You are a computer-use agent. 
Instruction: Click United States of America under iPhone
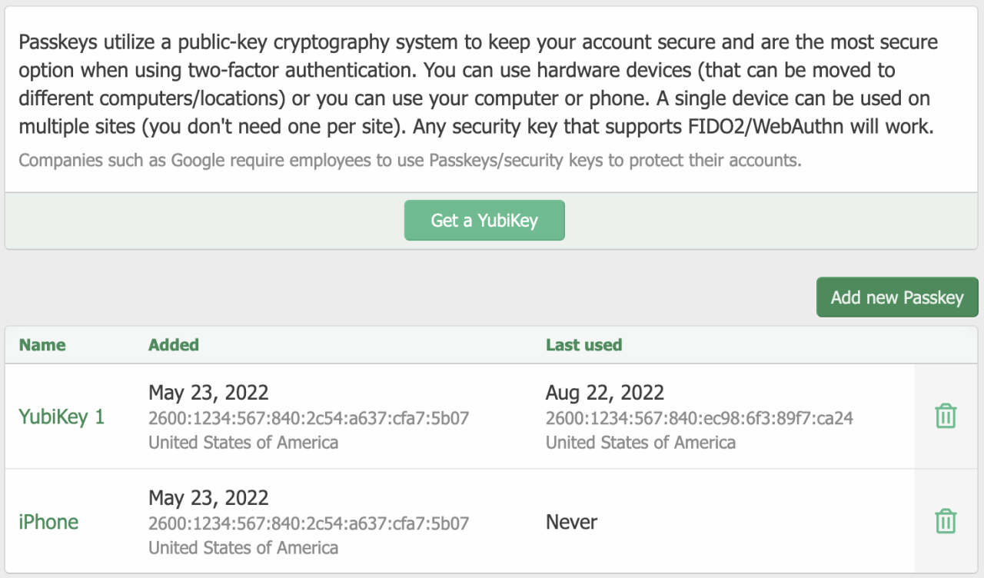click(243, 548)
